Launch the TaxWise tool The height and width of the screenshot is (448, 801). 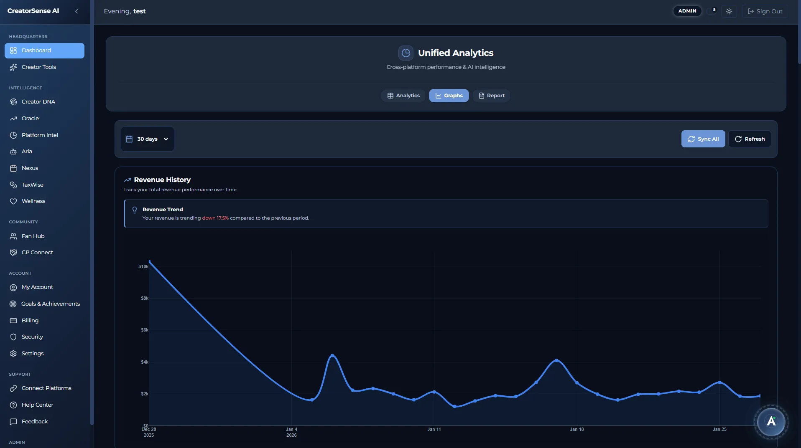point(32,185)
